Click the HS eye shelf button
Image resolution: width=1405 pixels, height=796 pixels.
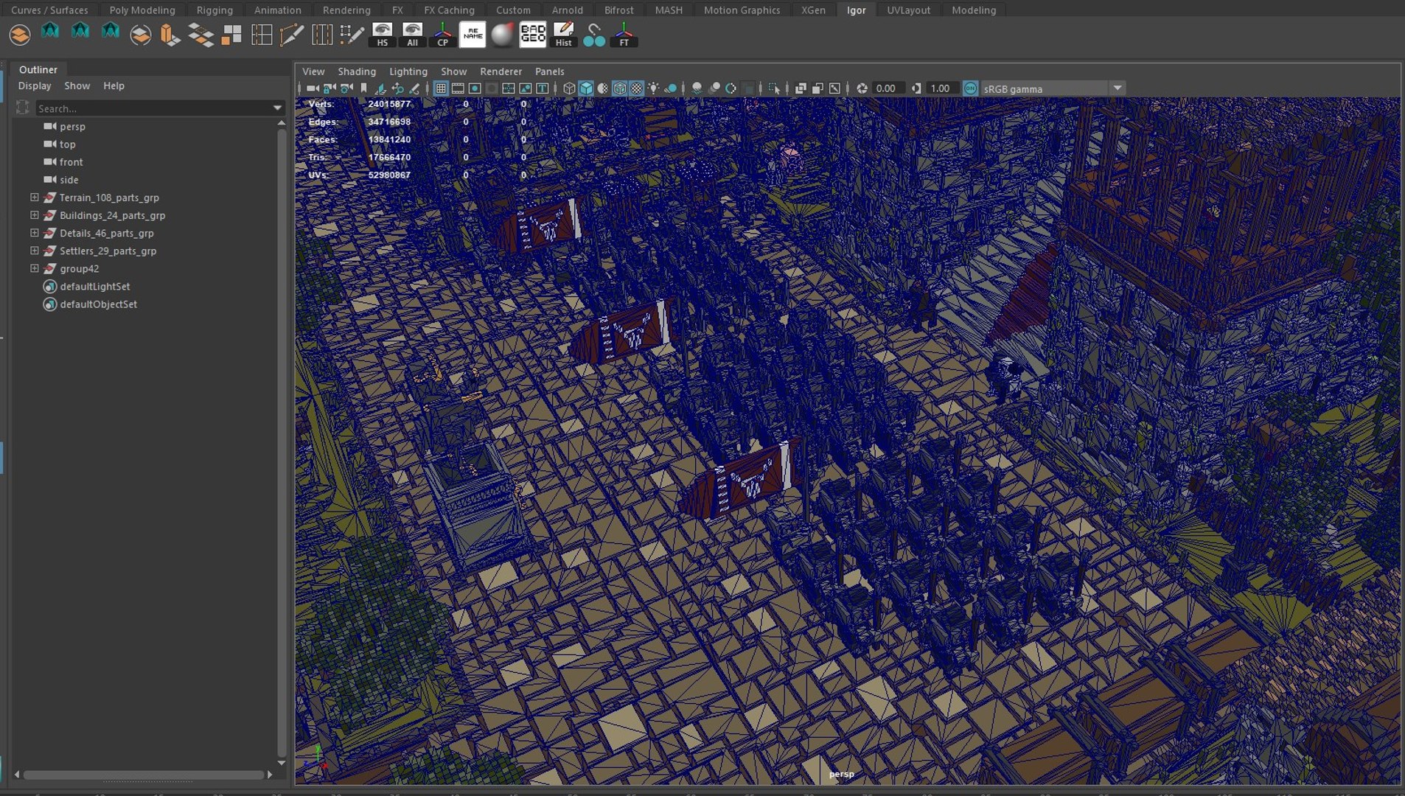[382, 35]
